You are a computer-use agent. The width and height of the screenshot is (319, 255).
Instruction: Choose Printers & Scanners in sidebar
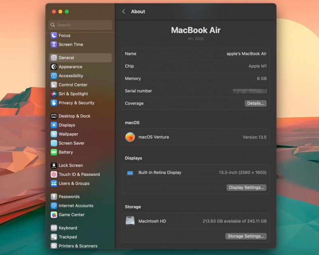(x=80, y=246)
